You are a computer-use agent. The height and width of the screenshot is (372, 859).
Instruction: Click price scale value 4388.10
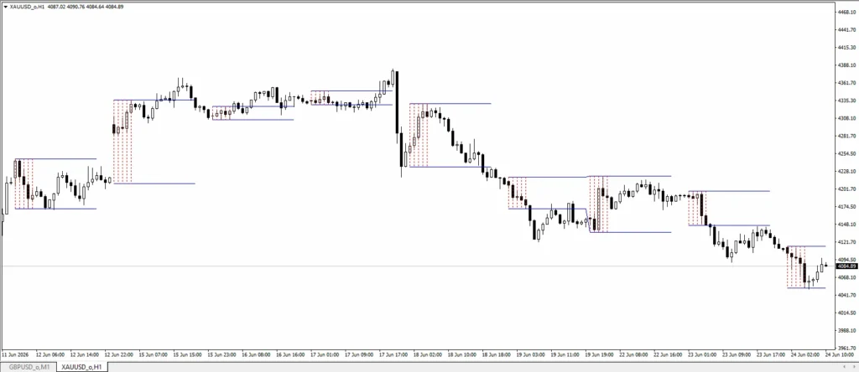(x=847, y=65)
